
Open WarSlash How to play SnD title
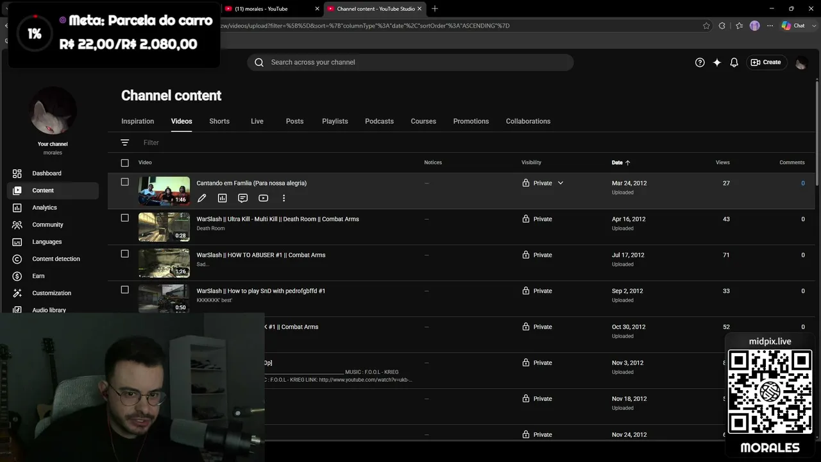261,291
